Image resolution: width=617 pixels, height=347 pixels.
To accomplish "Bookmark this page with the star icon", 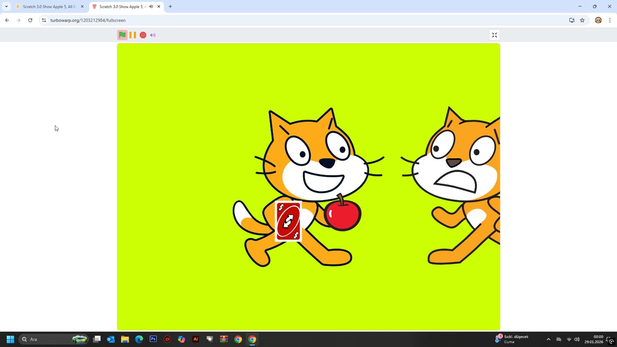I will tap(582, 20).
